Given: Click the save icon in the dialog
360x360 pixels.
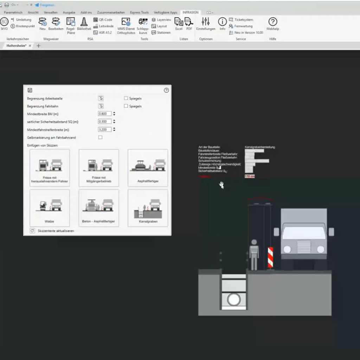Looking at the screenshot, I should pyautogui.click(x=30, y=90).
